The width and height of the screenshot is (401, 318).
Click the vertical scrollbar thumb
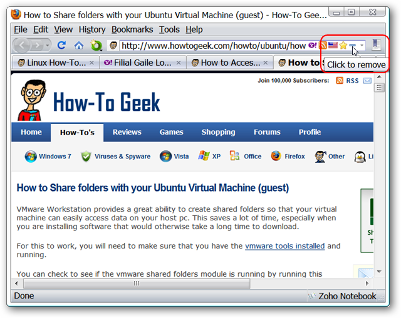point(379,88)
